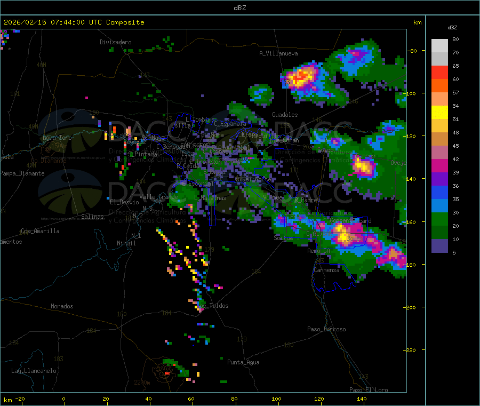Click the Pampa_Diamante map label
This screenshot has width=480, height=406.
22,173
